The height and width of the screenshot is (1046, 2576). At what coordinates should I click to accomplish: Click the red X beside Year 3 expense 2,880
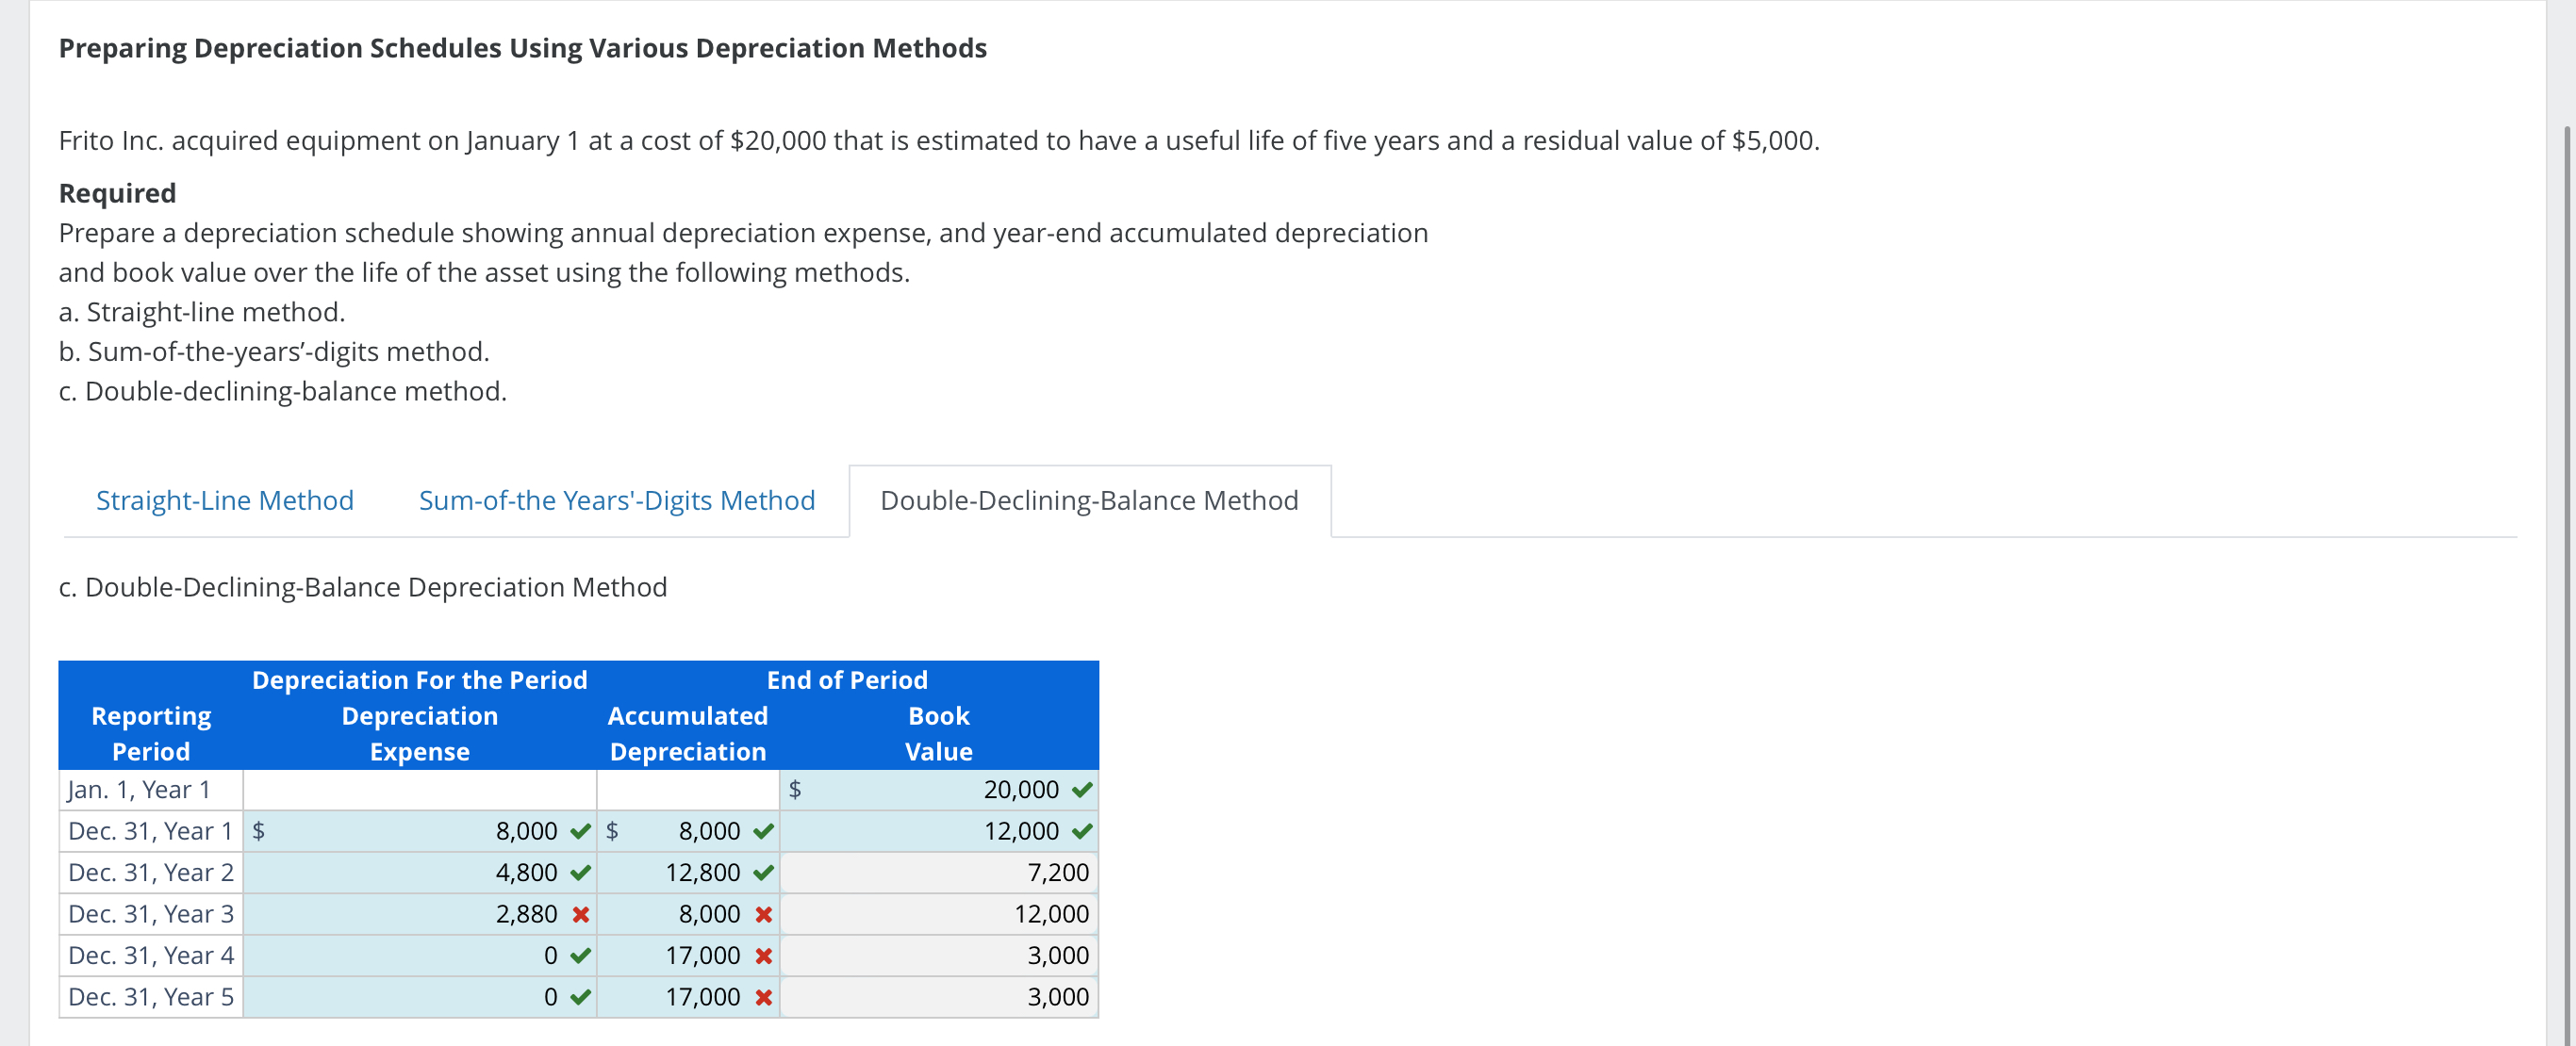(580, 913)
